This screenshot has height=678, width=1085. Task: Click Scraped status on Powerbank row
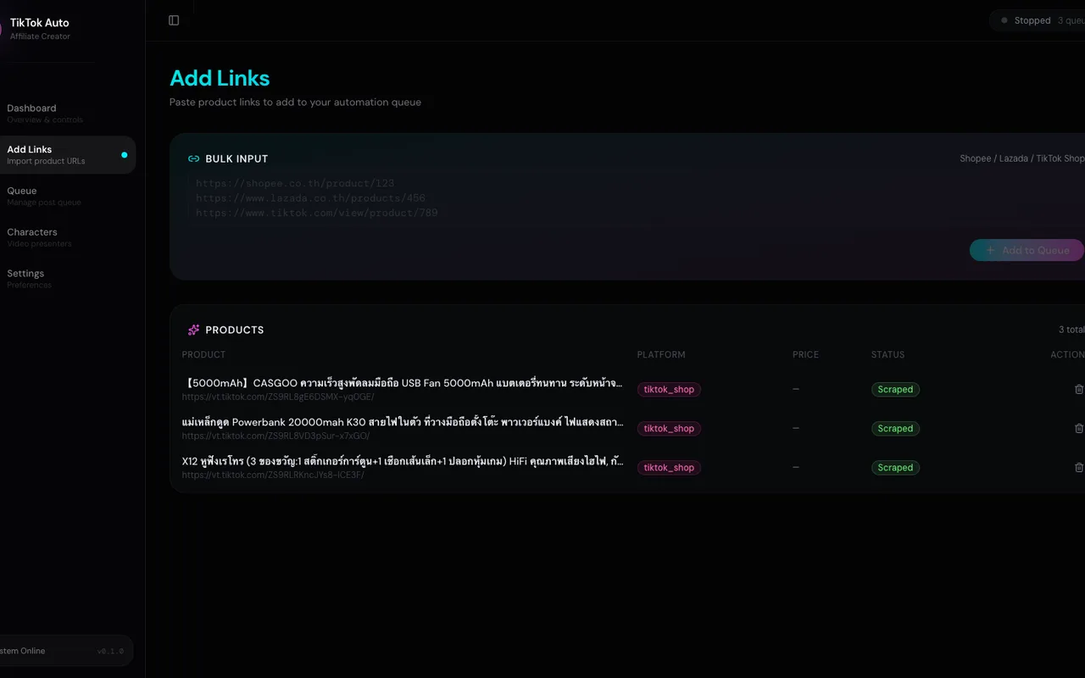[895, 429]
